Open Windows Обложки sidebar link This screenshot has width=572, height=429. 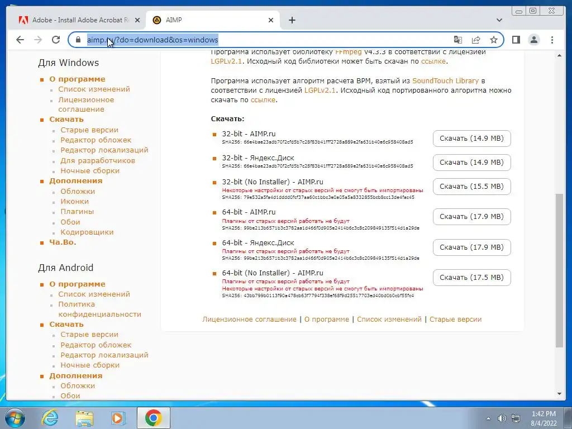point(78,191)
